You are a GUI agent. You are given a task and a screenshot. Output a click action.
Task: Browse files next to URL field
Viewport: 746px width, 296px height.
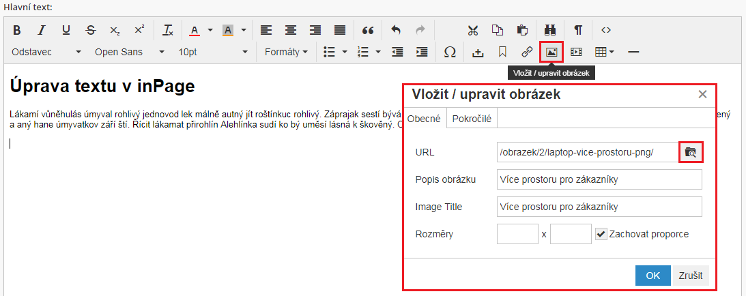[x=690, y=152]
